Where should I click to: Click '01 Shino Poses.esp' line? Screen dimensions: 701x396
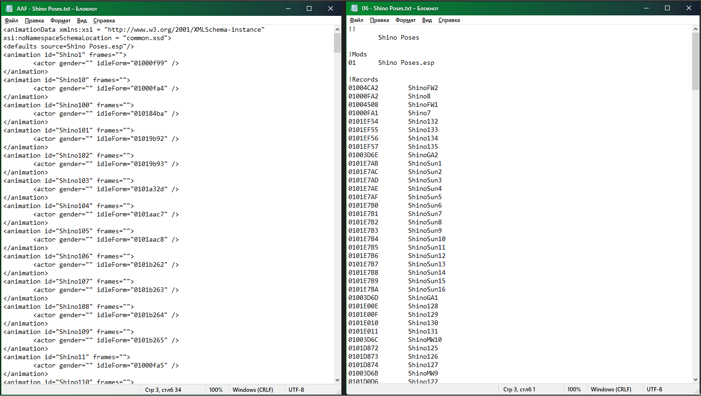point(391,63)
